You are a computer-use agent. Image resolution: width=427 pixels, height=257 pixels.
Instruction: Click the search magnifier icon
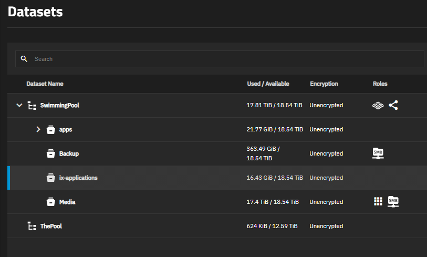click(x=24, y=59)
